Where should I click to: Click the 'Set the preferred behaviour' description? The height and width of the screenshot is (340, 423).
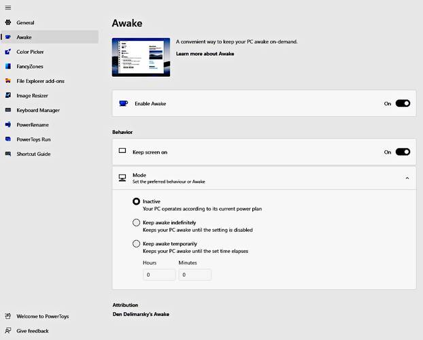169,182
